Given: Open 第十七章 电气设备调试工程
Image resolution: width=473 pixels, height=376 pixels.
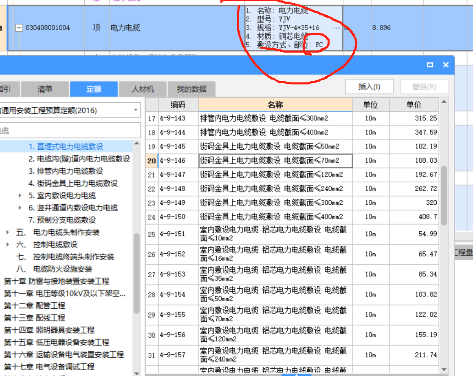Looking at the screenshot, I should pos(49,367).
